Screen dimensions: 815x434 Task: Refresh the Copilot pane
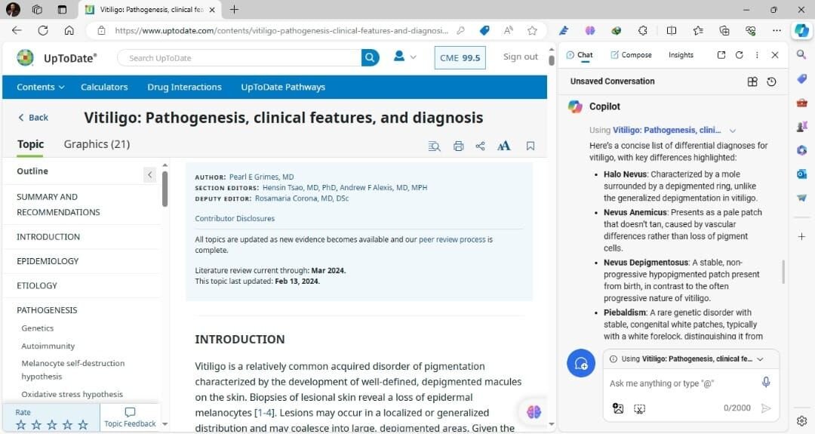739,54
